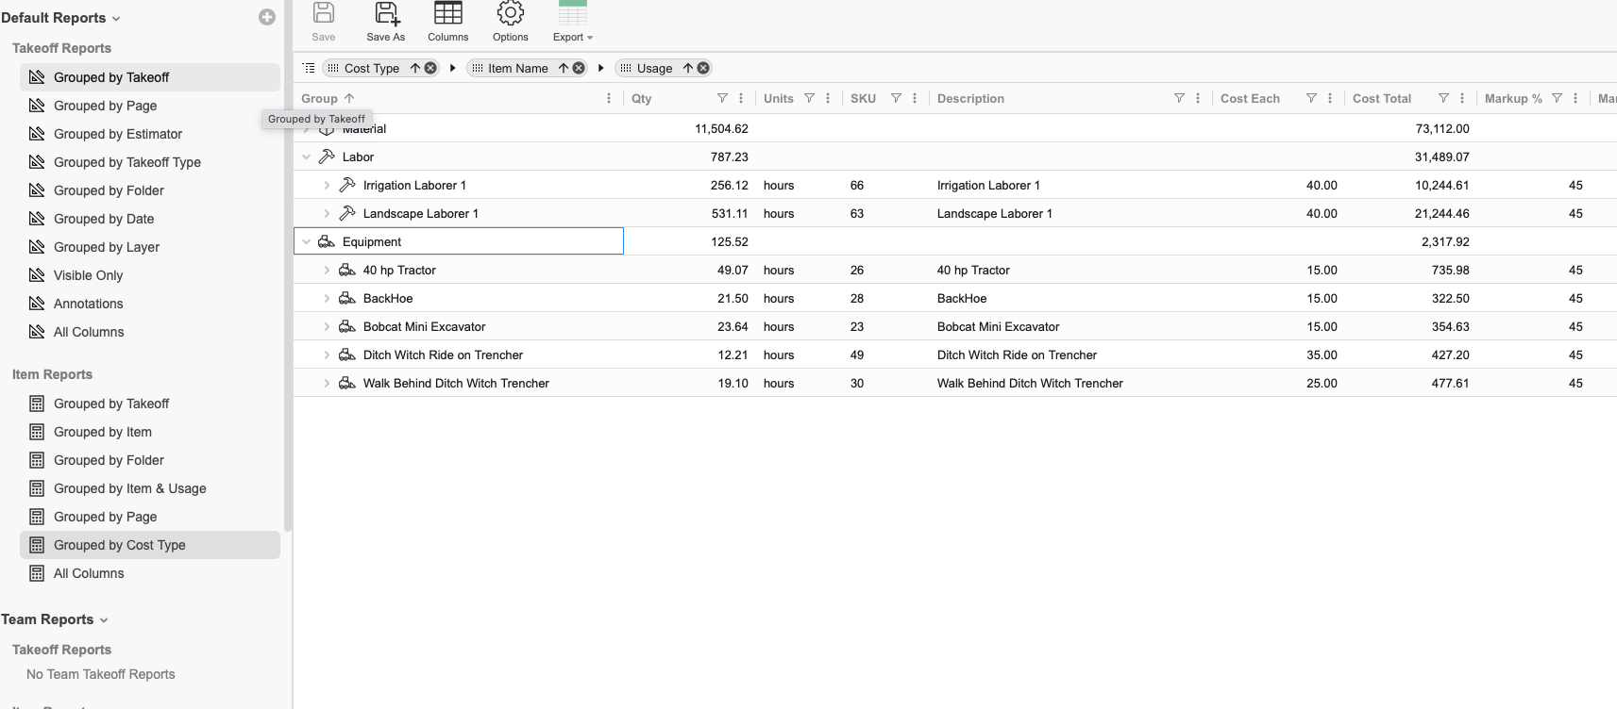
Task: Open Item report Grouped by Item
Action: click(150, 432)
